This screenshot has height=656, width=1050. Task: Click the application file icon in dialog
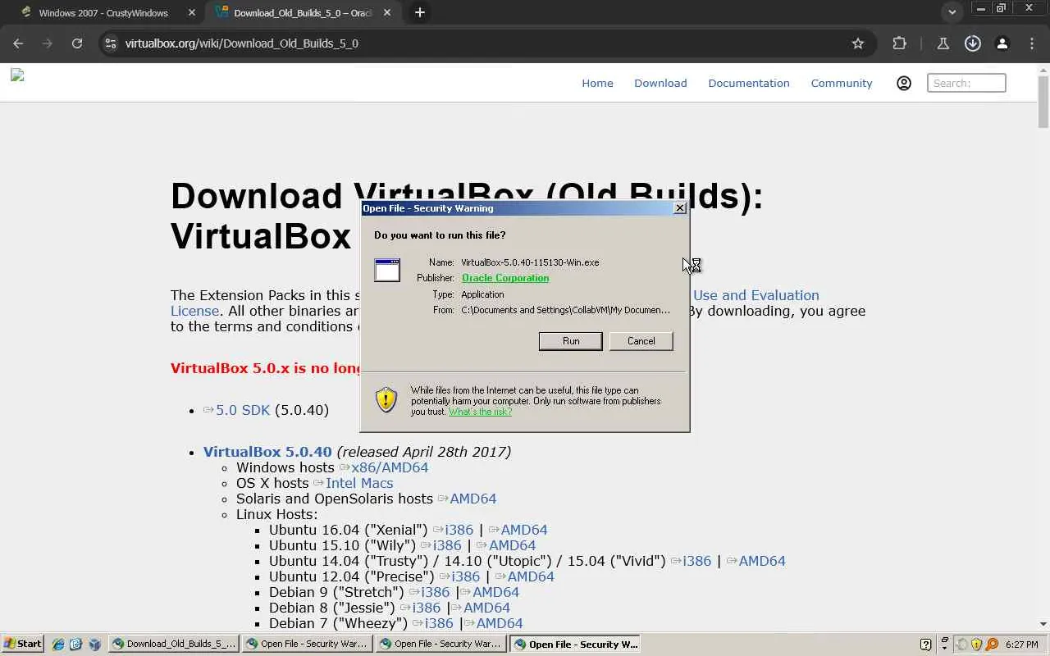[x=387, y=270]
